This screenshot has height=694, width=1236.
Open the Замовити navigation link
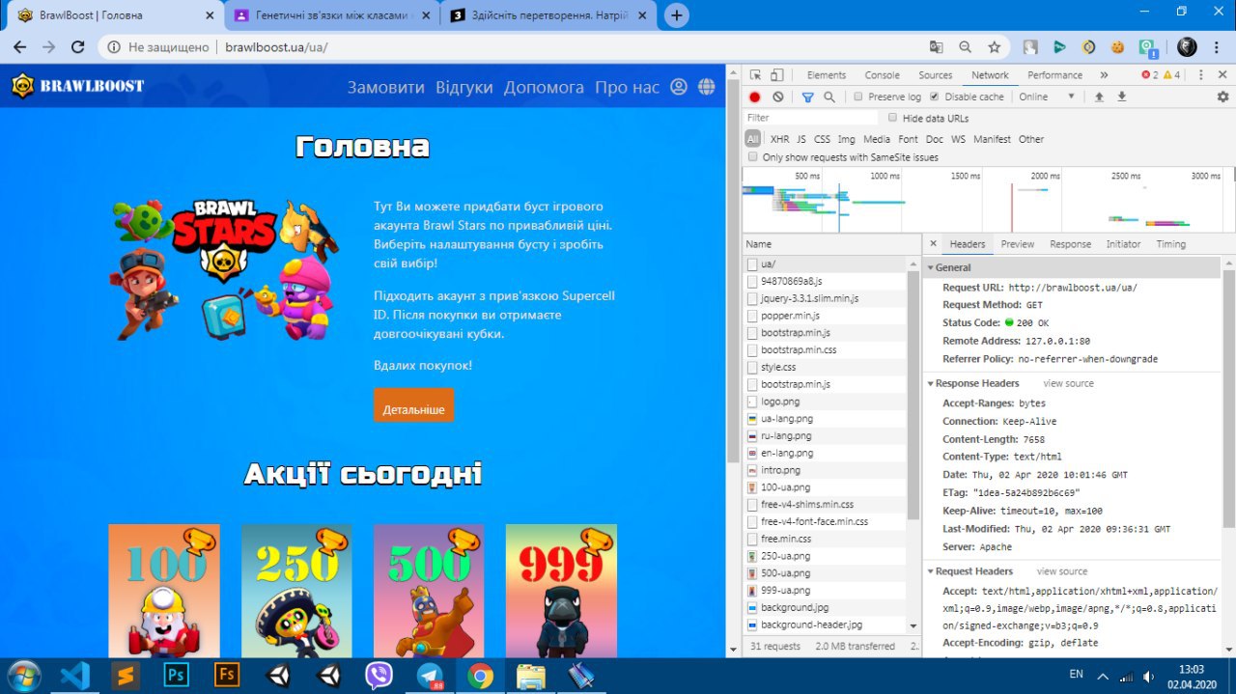click(x=385, y=87)
